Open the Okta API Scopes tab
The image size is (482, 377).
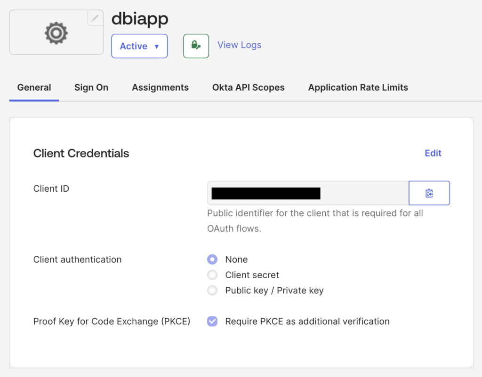click(x=249, y=87)
